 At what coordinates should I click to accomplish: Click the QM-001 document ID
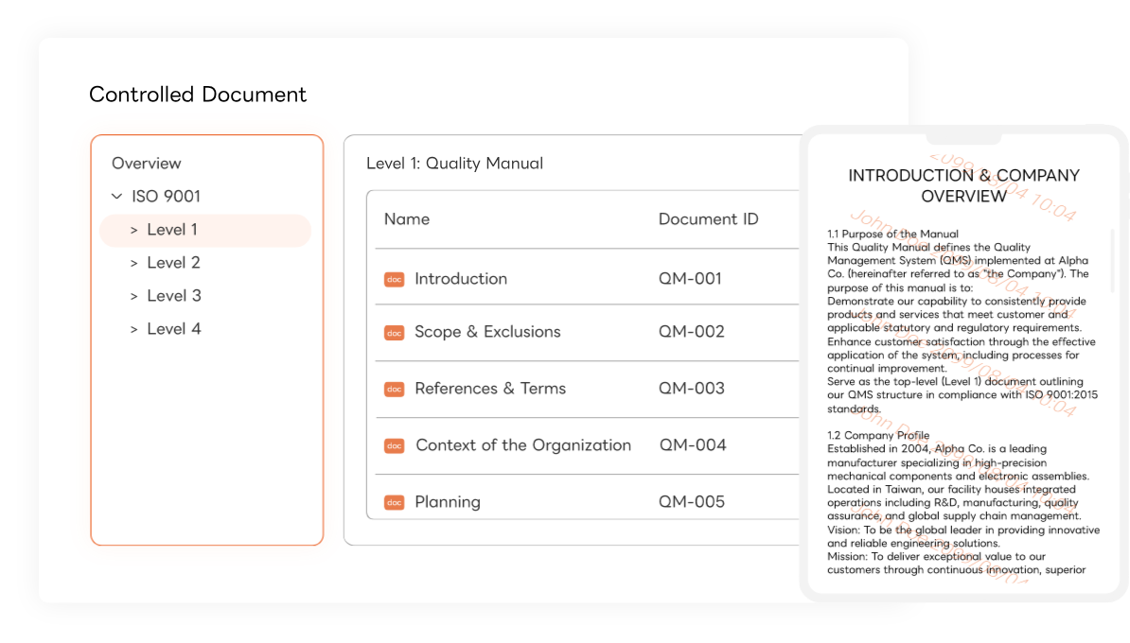[690, 279]
